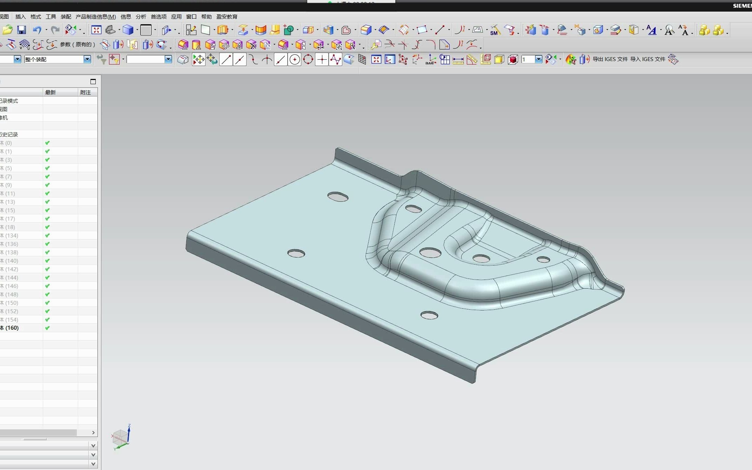Toggle the Intersection snap option
The width and height of the screenshot is (752, 470).
click(267, 60)
